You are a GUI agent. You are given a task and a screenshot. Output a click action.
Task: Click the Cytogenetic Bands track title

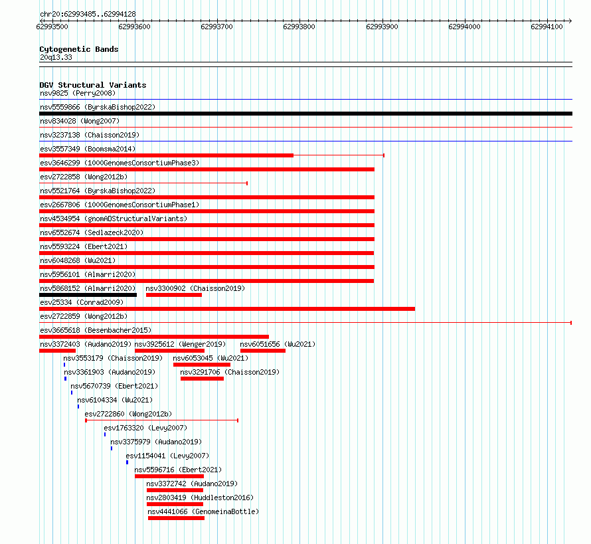pyautogui.click(x=79, y=49)
